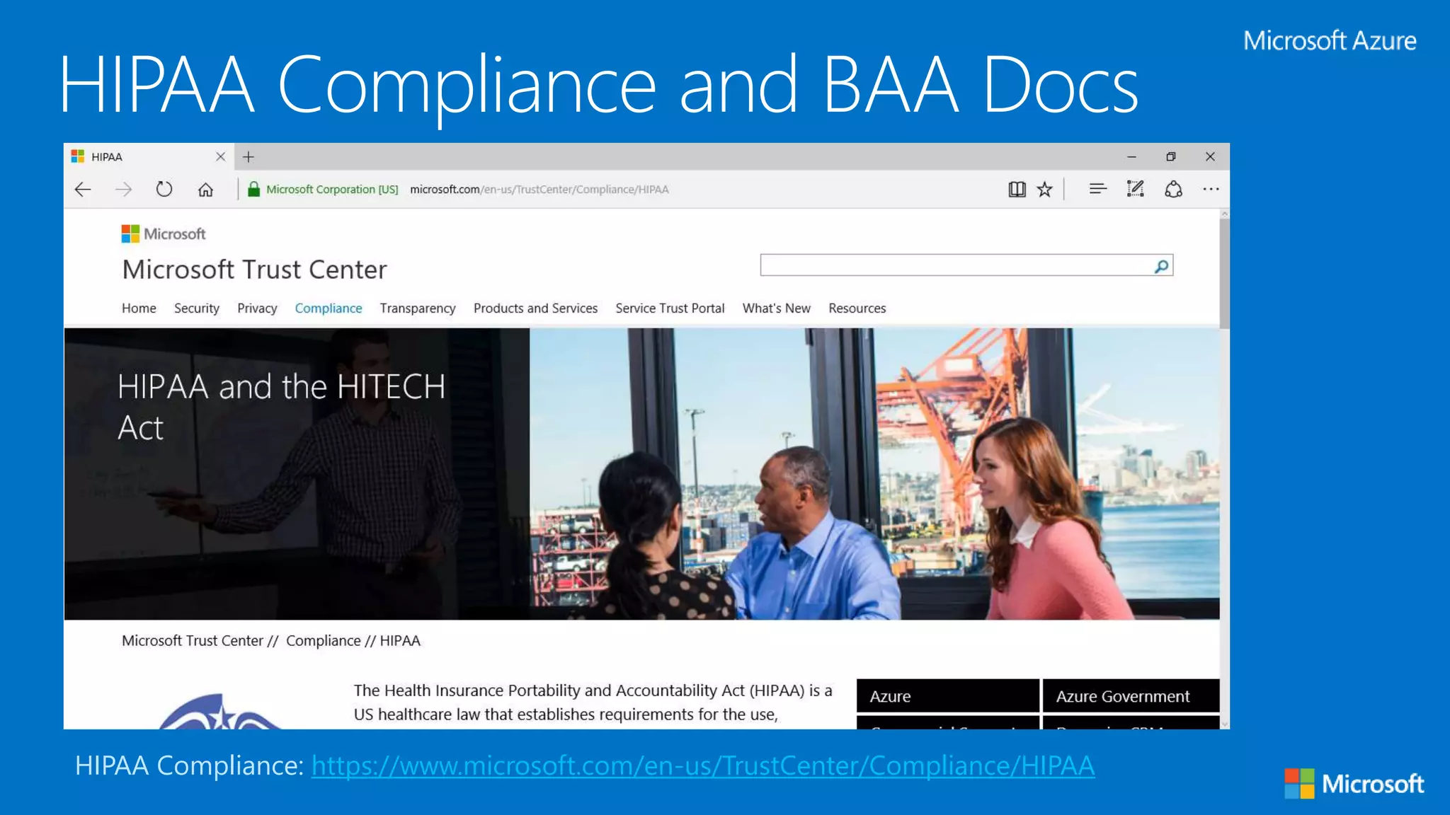Make a web note

pos(1136,189)
